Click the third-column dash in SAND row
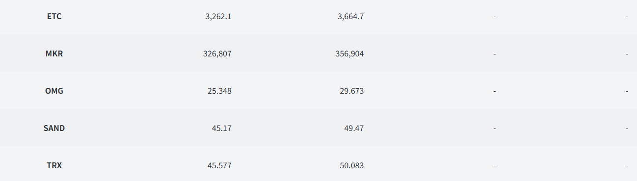637x181 pixels. (495, 129)
